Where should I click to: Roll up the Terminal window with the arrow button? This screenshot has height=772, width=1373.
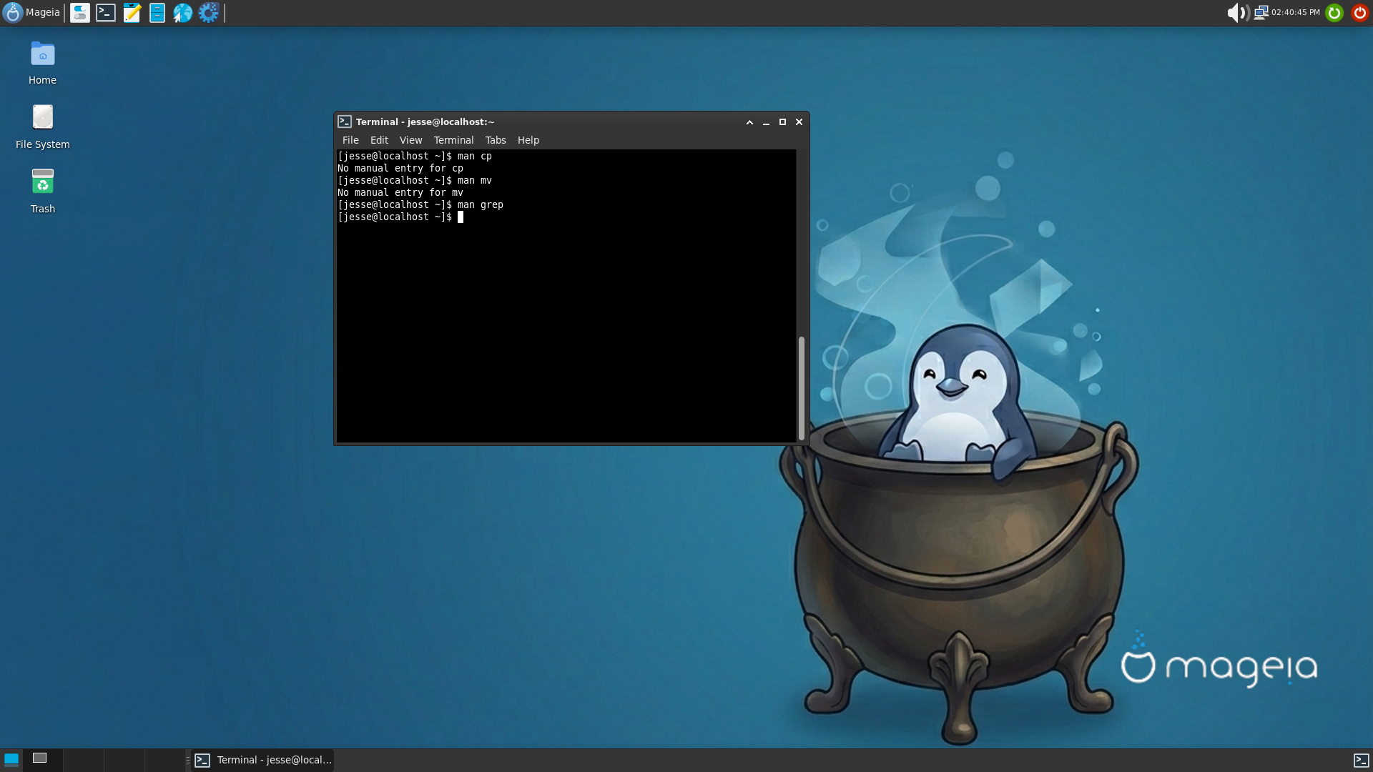coord(749,122)
